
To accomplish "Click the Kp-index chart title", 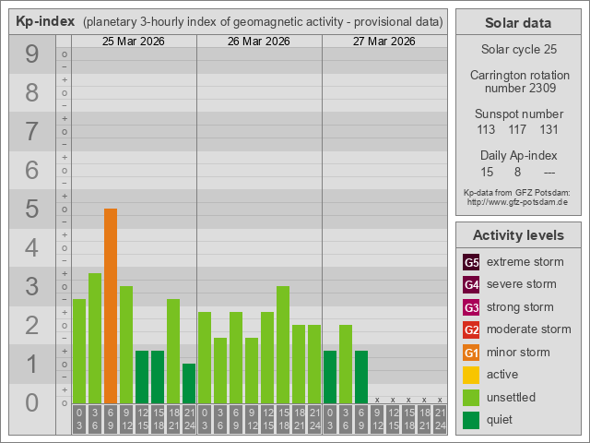I will pyautogui.click(x=45, y=21).
